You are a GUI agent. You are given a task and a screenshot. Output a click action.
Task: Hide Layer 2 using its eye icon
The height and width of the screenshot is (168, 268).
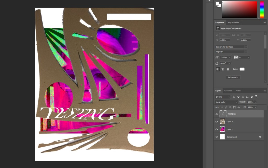pos(216,122)
